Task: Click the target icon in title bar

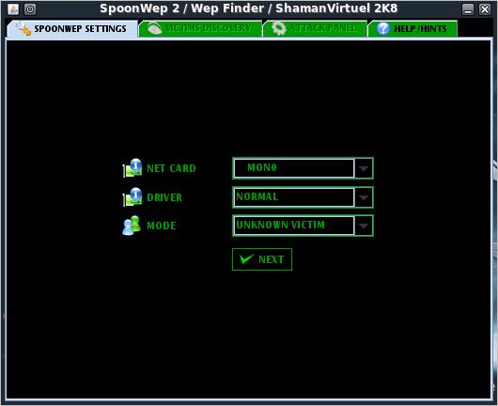Action: point(30,8)
